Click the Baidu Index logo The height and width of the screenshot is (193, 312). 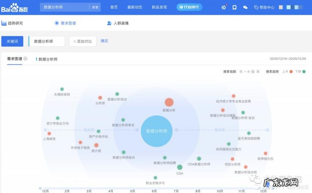click(x=14, y=8)
